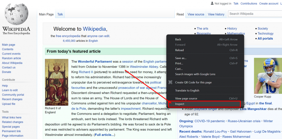Image resolution: width=282 pixels, height=139 pixels.
Task: Click Recent changes in Contribute section
Action: click(12, 99)
